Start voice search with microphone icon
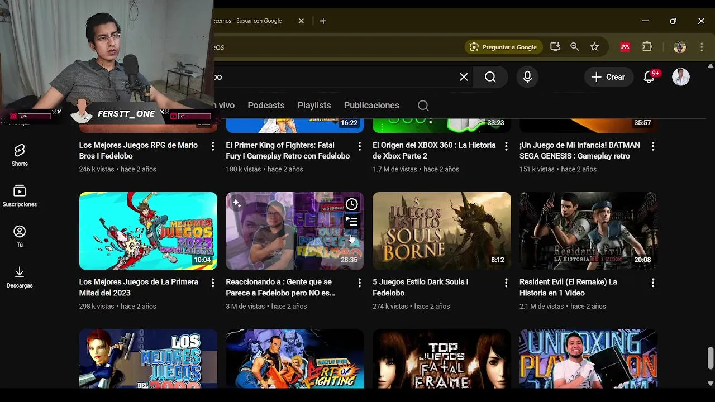 tap(527, 77)
